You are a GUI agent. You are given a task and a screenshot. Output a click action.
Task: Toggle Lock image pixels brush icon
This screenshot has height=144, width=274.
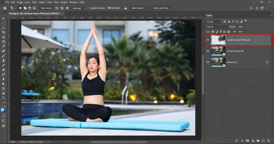point(217,32)
